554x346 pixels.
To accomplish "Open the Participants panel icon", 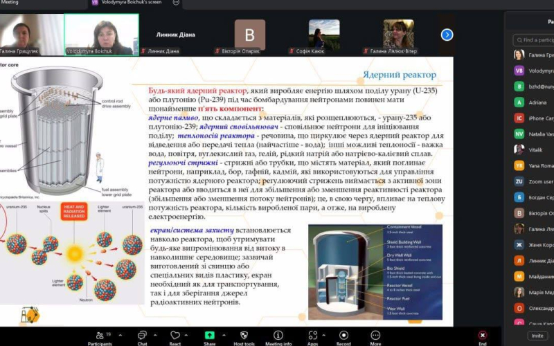I will [x=99, y=334].
